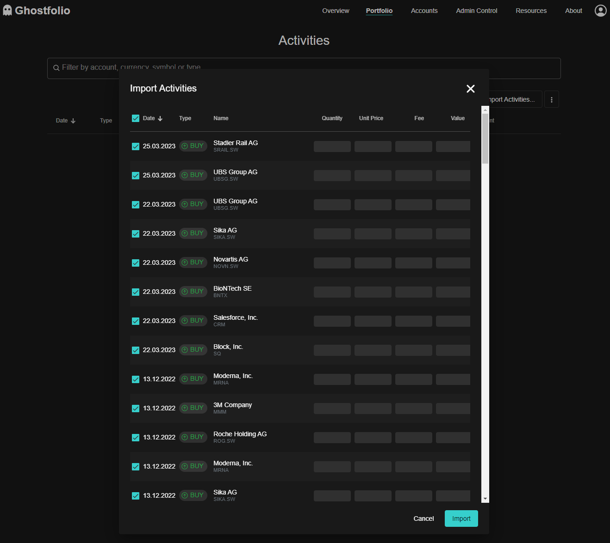The height and width of the screenshot is (543, 610).
Task: Open the user account menu icon
Action: click(600, 10)
